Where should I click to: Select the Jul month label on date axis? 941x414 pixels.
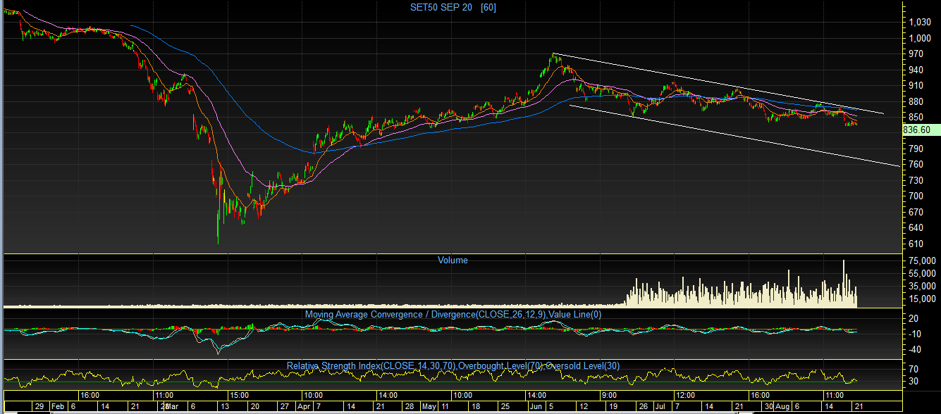tap(660, 407)
